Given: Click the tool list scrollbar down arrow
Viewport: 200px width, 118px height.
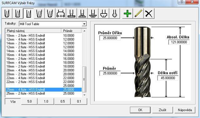Looking at the screenshot, I should point(84,95).
